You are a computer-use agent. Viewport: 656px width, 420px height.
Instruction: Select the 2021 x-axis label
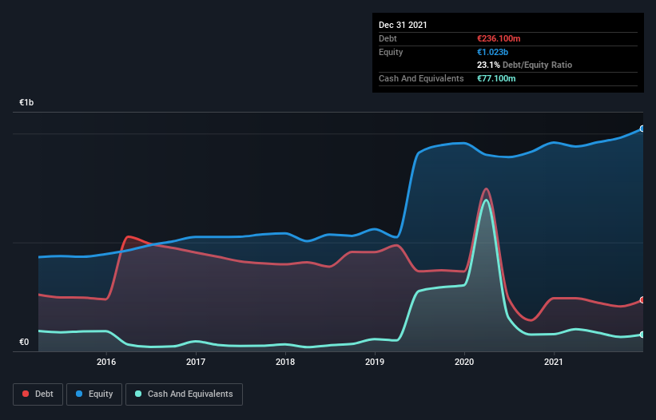(x=554, y=362)
